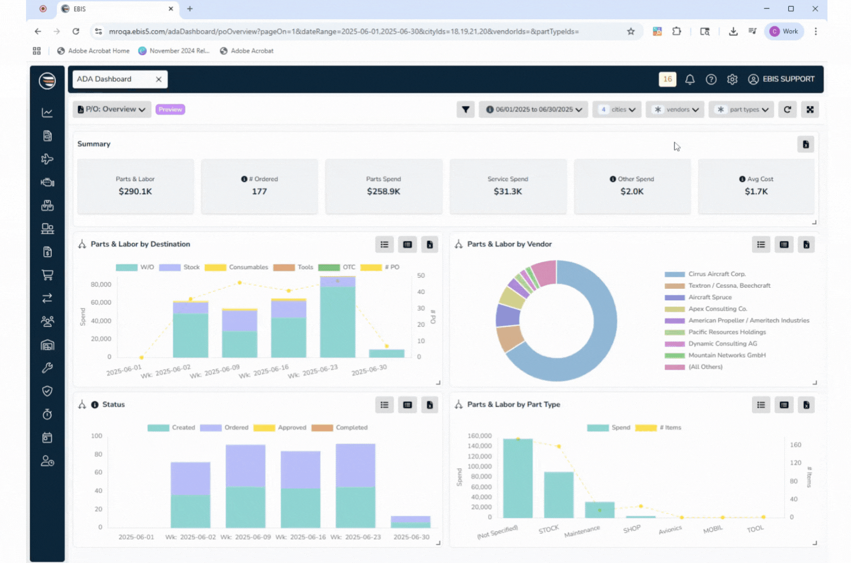This screenshot has height=563, width=851.
Task: Open the vendors filter dropdown
Action: pyautogui.click(x=675, y=109)
